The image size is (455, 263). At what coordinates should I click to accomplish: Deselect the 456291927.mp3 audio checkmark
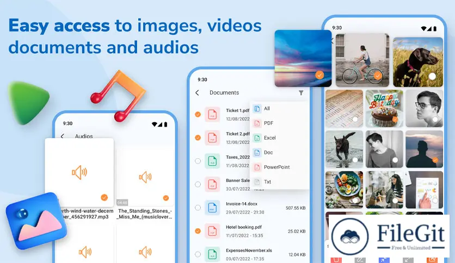click(104, 198)
